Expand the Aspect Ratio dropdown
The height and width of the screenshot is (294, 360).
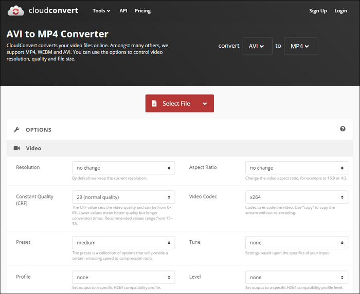pyautogui.click(x=297, y=168)
